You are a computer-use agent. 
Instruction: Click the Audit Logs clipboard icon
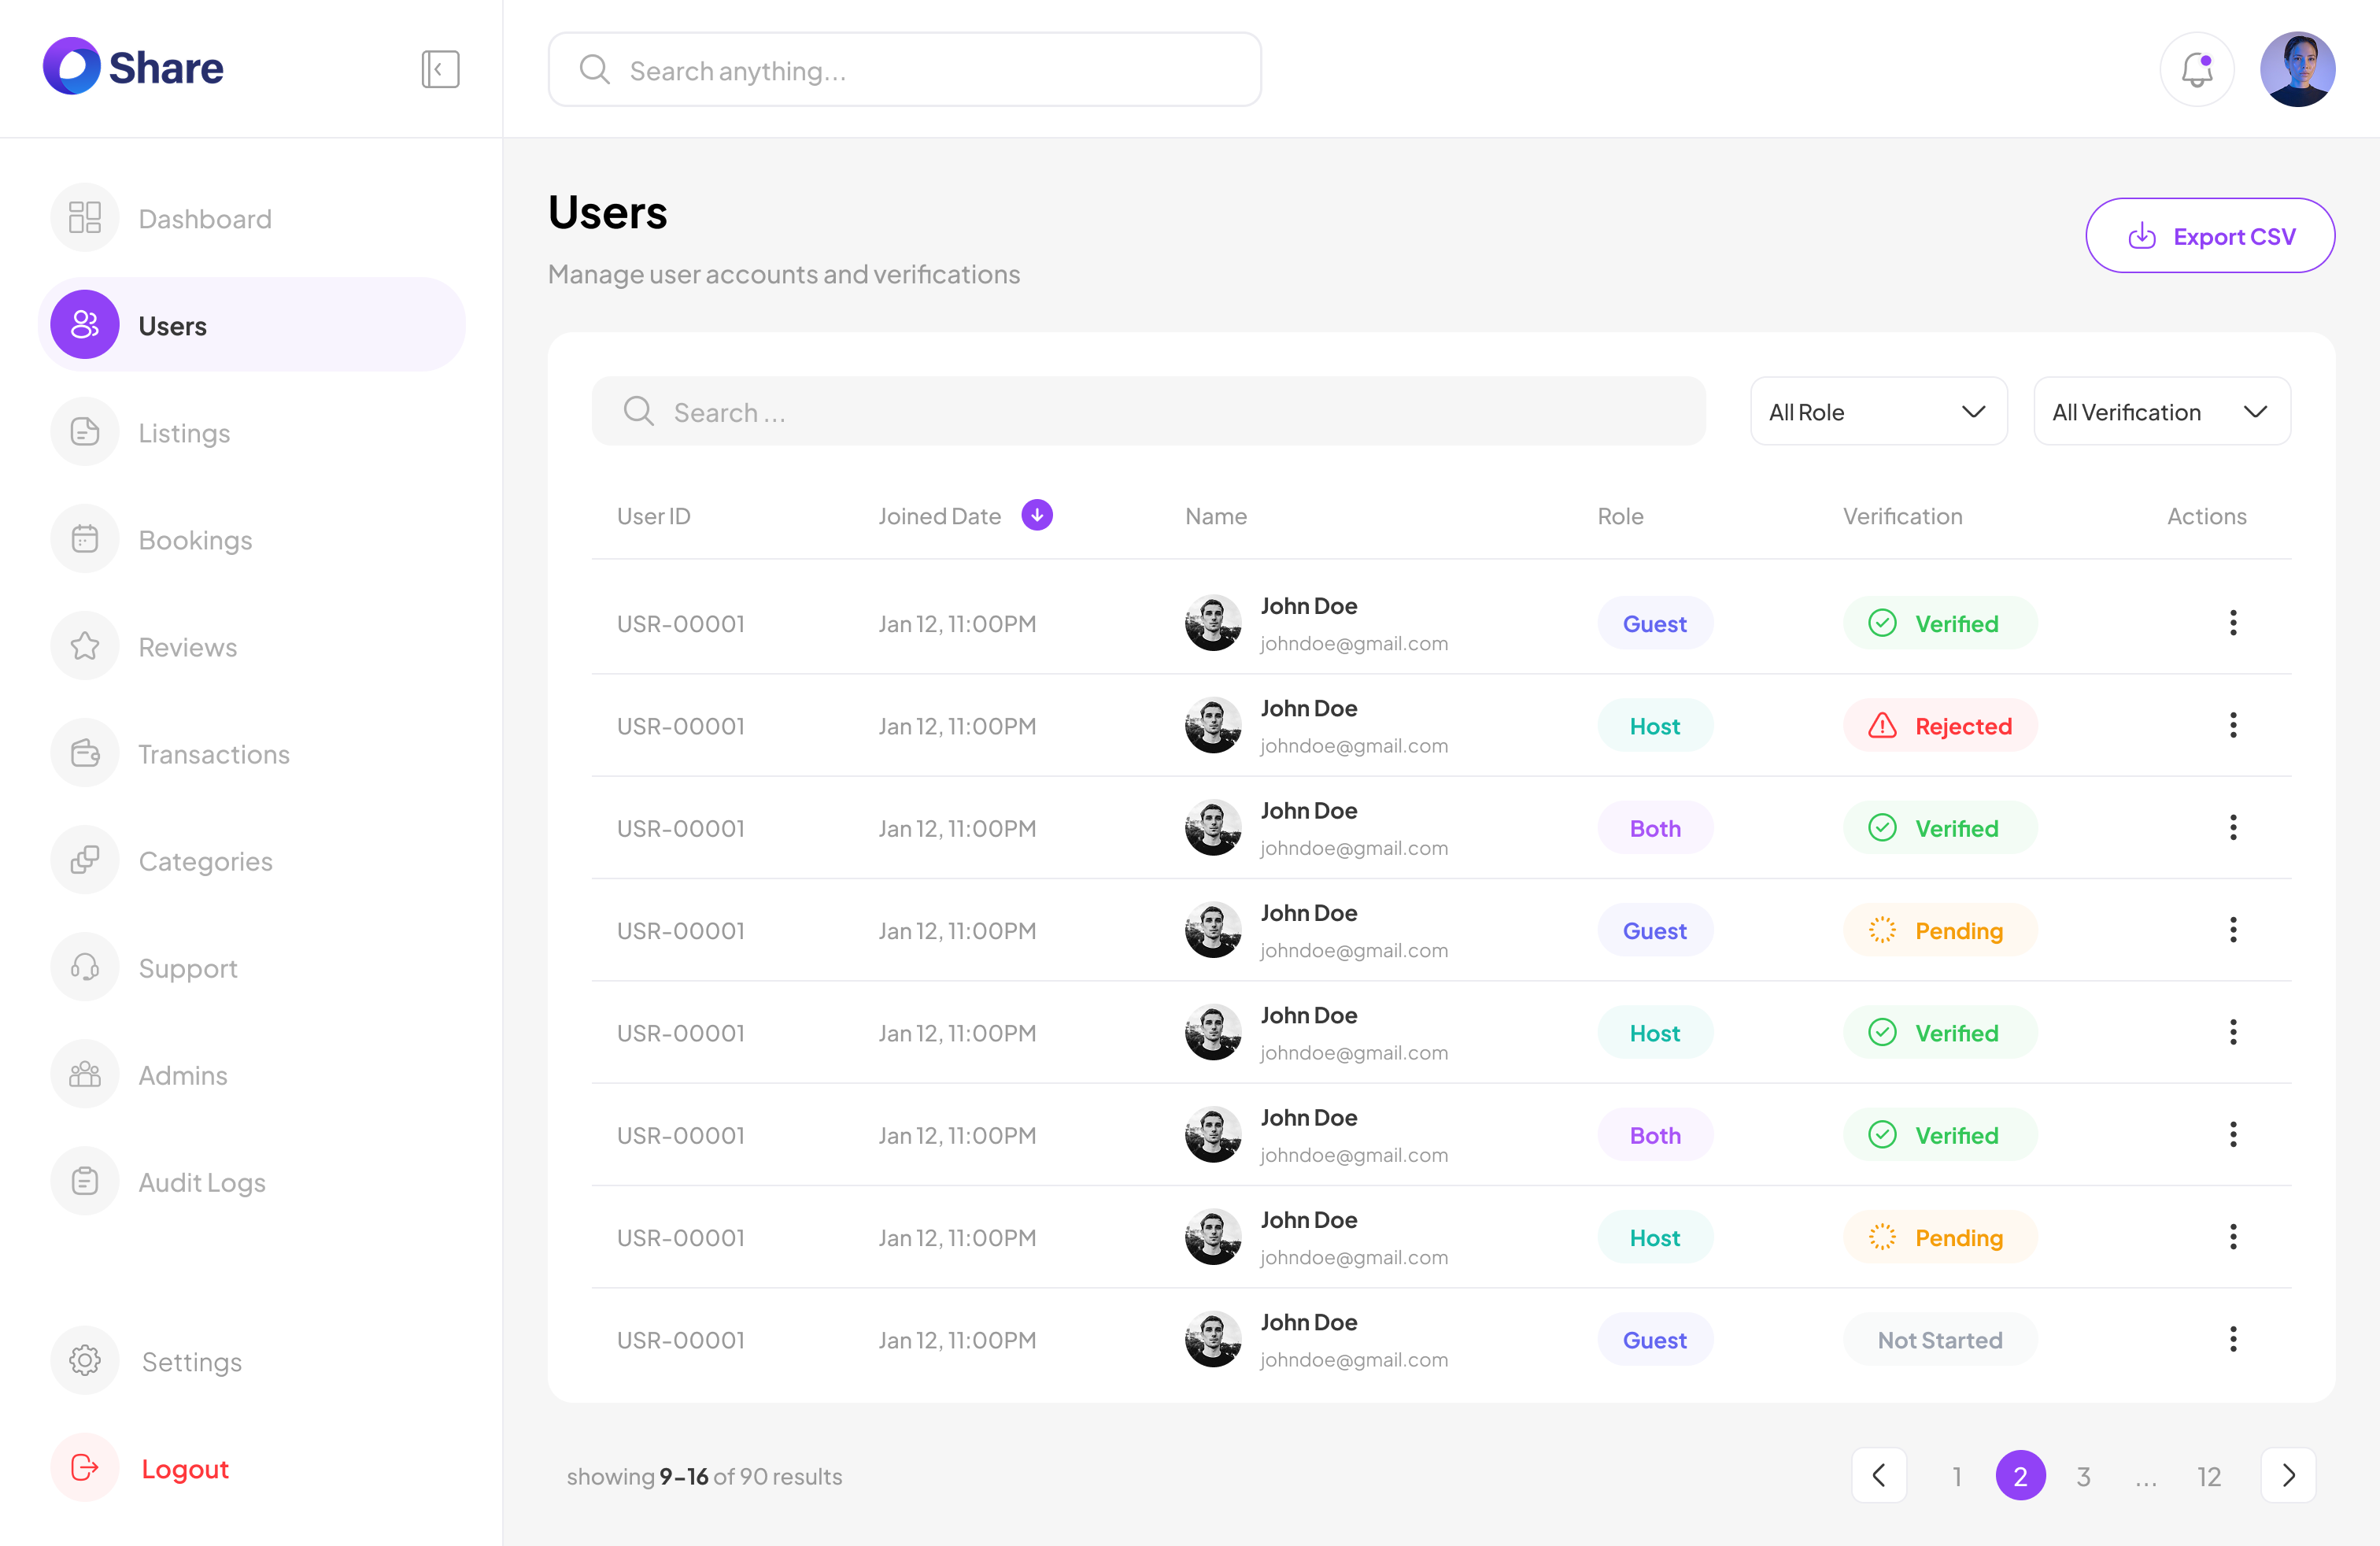[85, 1181]
